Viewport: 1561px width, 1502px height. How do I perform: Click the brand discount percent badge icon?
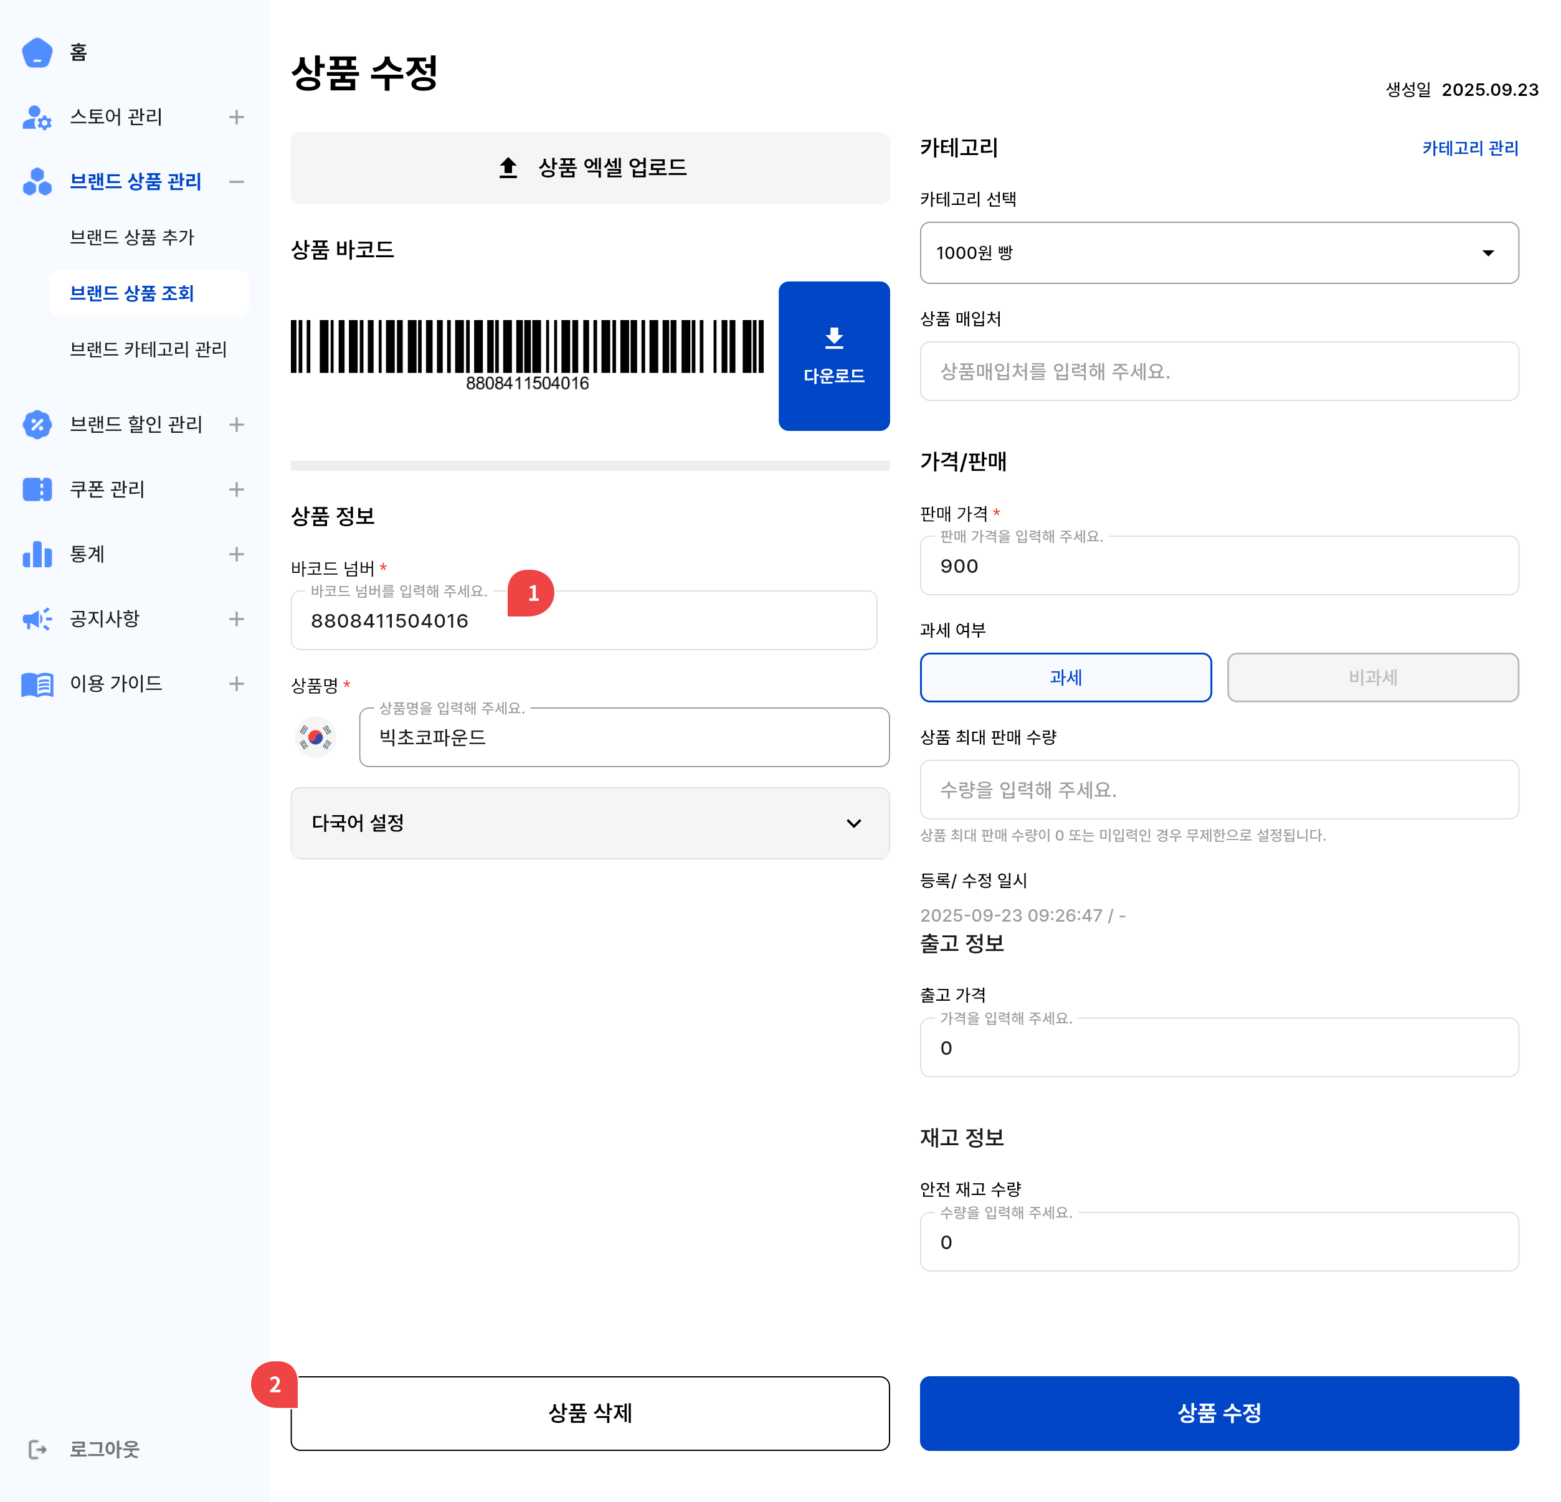pyautogui.click(x=37, y=425)
